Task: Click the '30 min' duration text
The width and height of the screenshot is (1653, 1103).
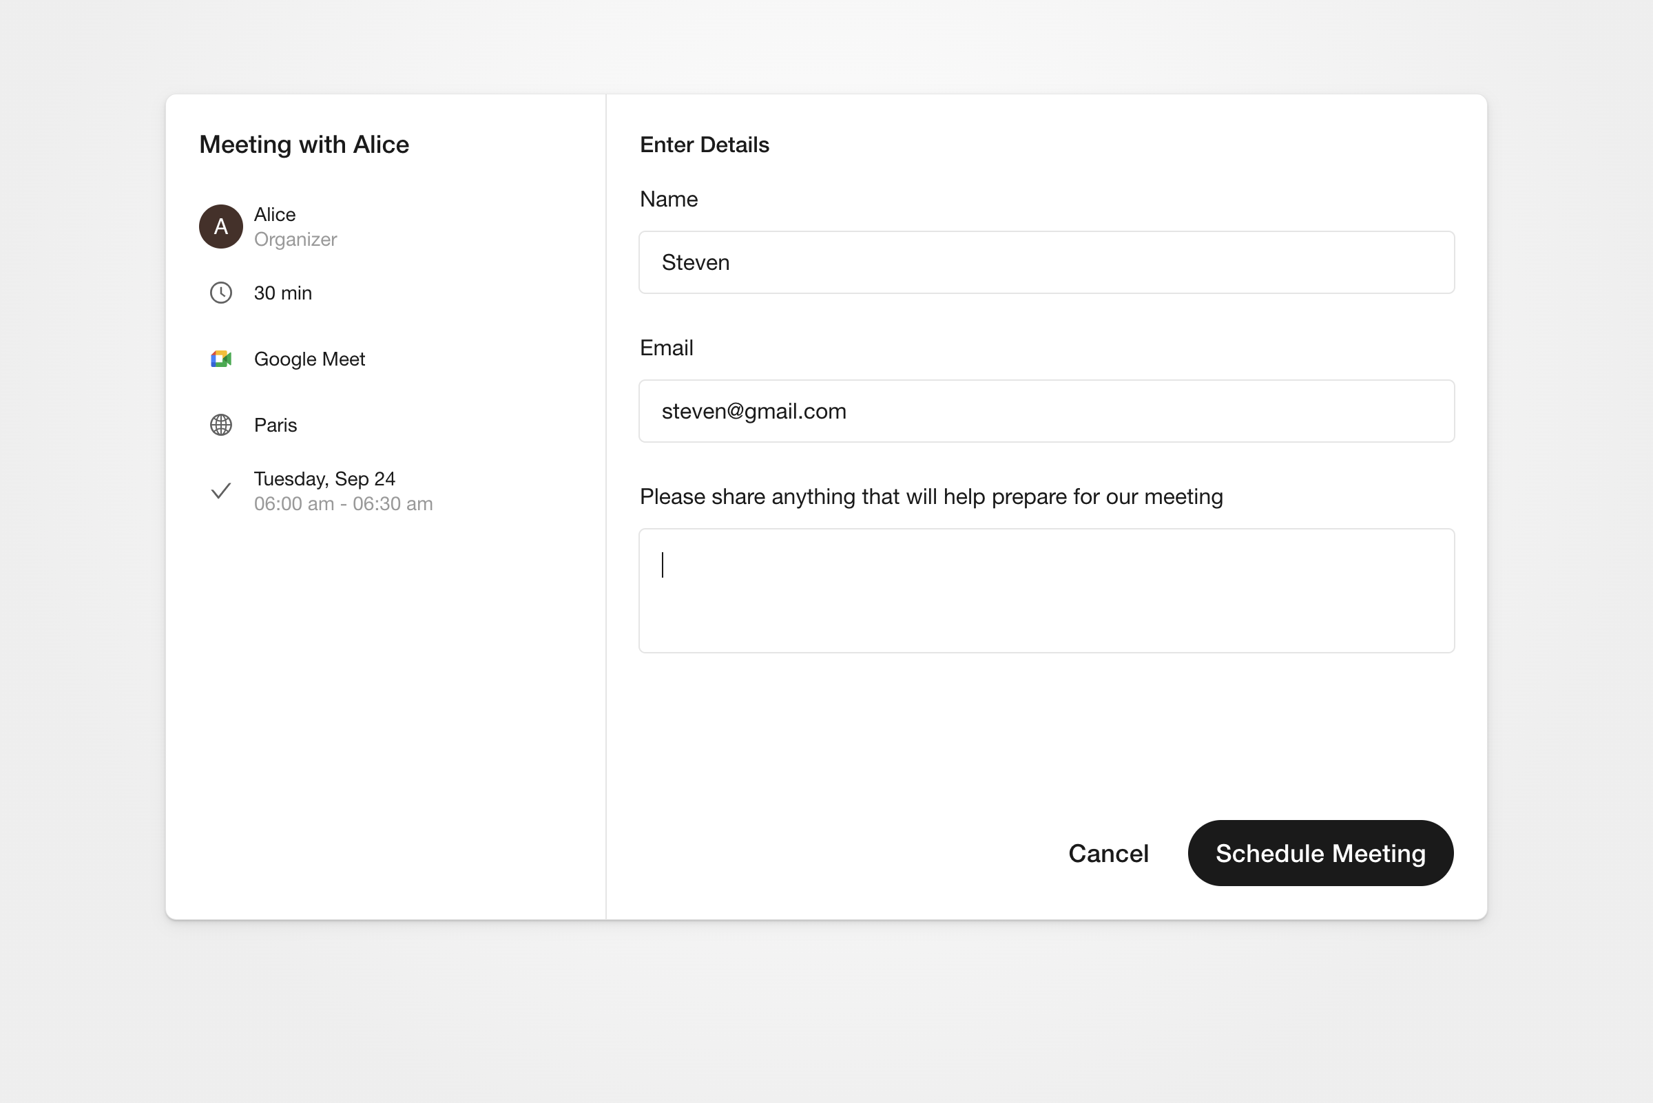Action: tap(283, 293)
